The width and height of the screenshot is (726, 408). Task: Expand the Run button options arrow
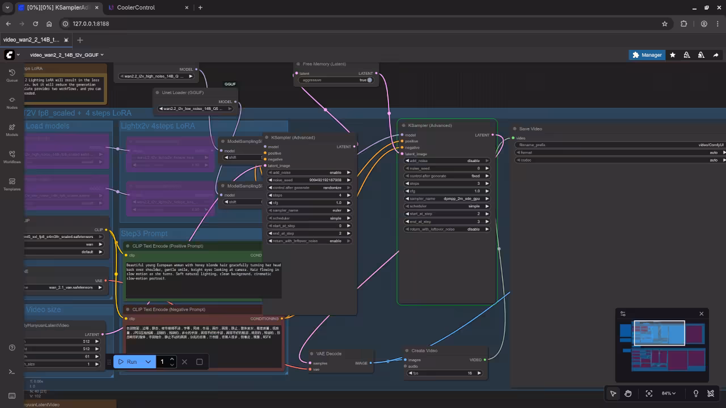148,362
